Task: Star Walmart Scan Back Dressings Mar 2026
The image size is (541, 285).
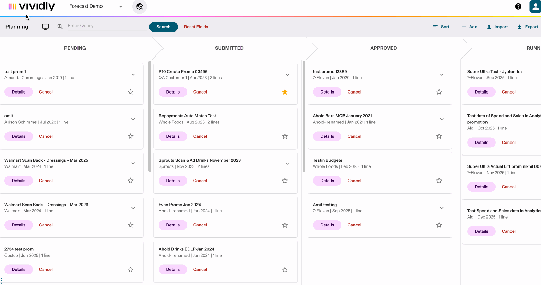Action: 131,225
